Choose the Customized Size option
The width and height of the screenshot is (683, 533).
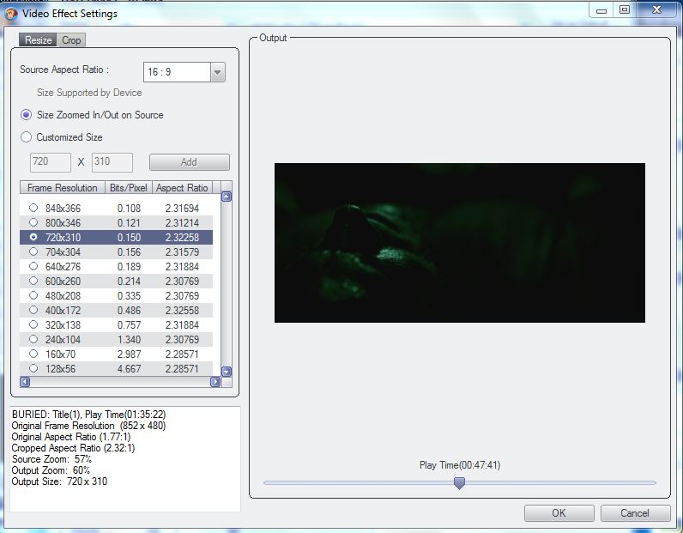point(26,137)
